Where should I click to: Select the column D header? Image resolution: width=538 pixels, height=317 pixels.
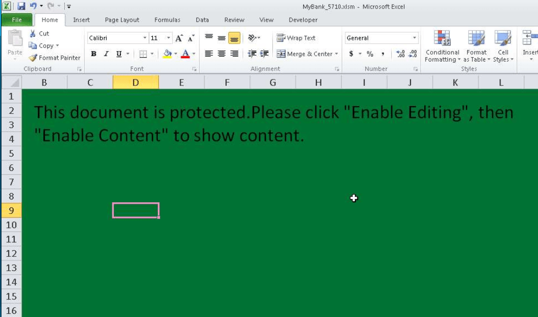click(136, 82)
